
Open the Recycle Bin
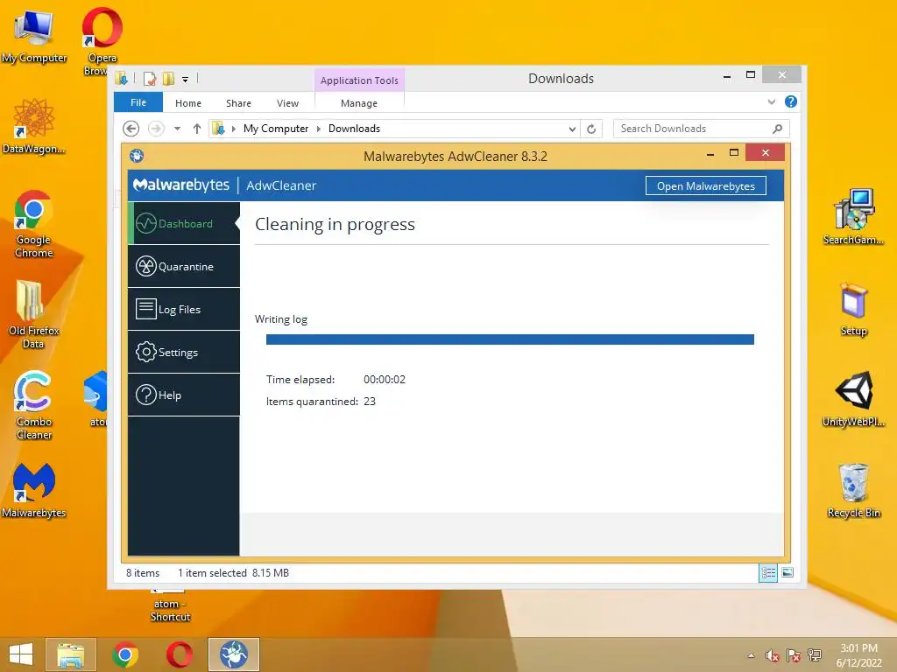(853, 490)
